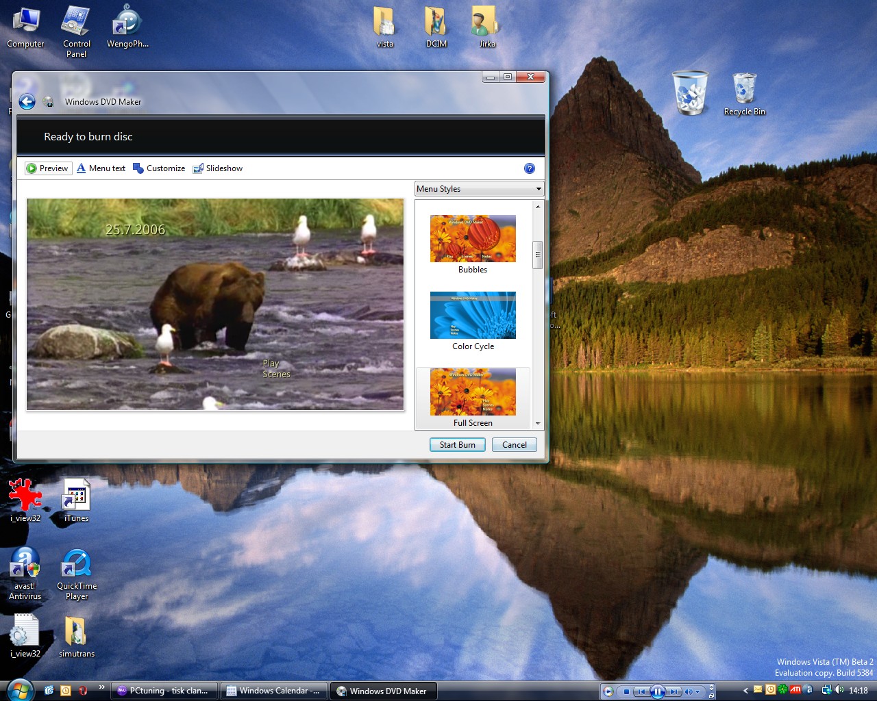The width and height of the screenshot is (877, 701).
Task: Skip to next track in taskbar player
Action: pos(674,691)
